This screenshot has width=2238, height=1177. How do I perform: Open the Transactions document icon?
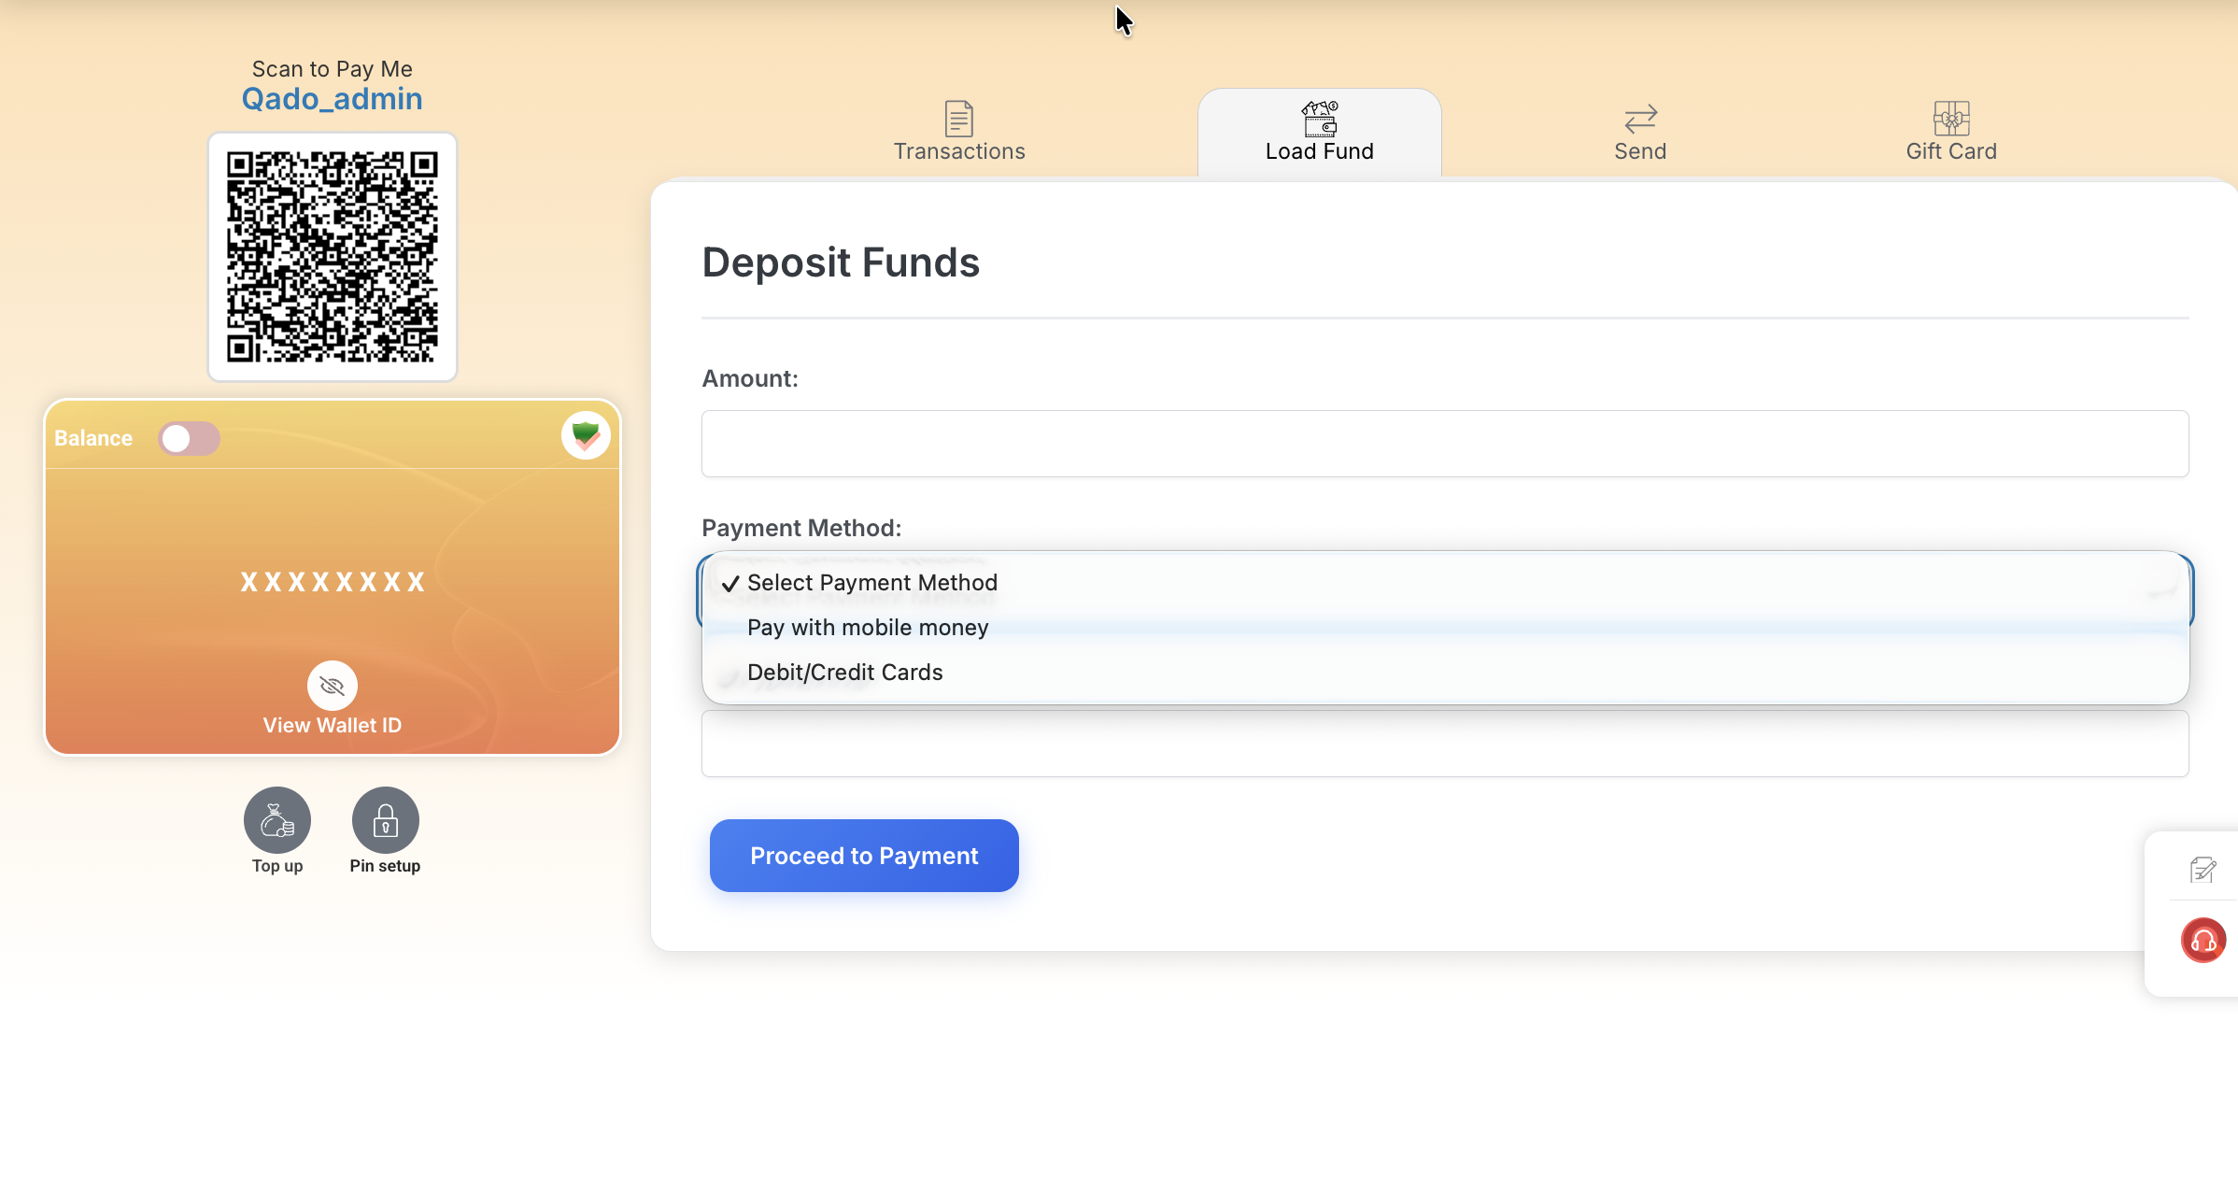[x=959, y=119]
